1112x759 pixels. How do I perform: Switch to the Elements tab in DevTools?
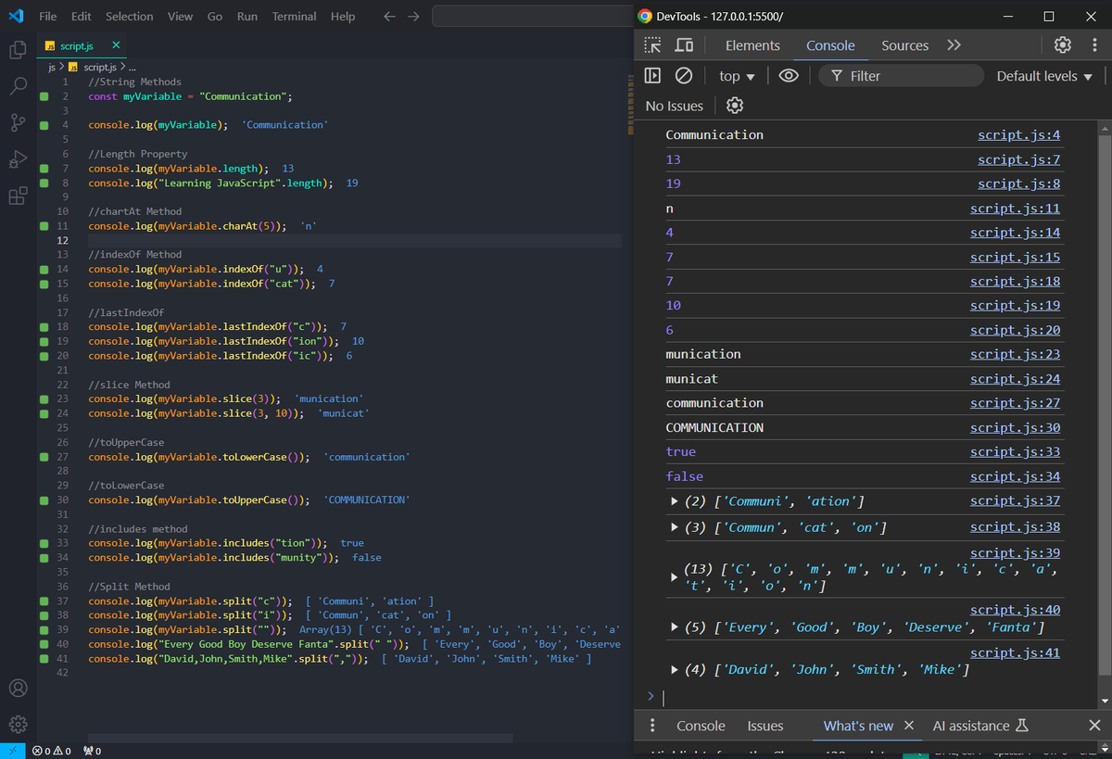(x=752, y=45)
